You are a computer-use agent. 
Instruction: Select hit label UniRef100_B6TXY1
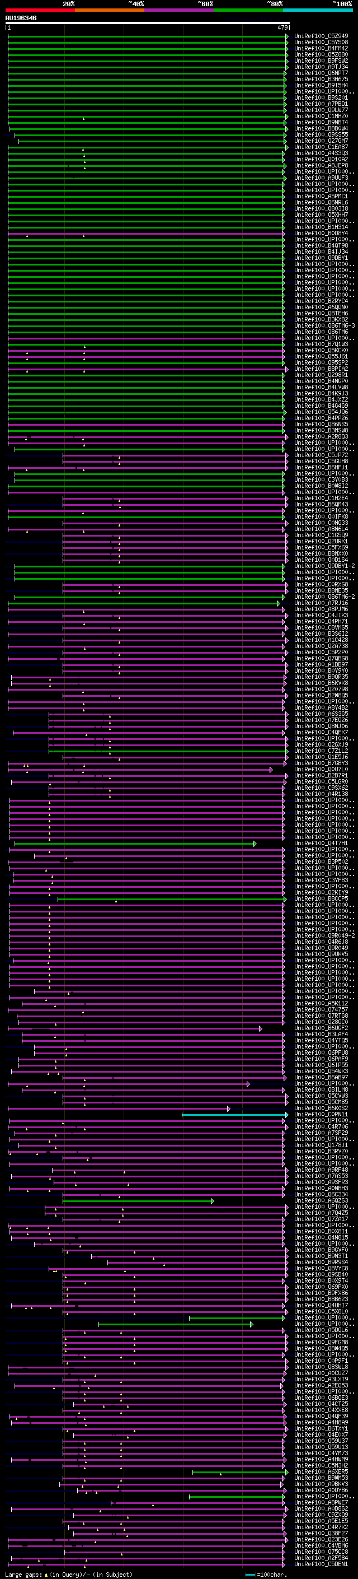click(321, 1429)
